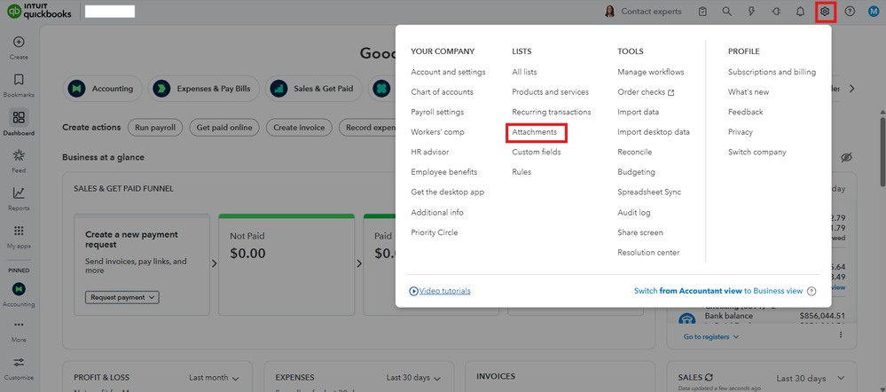This screenshot has height=392, width=886.
Task: Expand Go to registers dropdown
Action: [711, 337]
